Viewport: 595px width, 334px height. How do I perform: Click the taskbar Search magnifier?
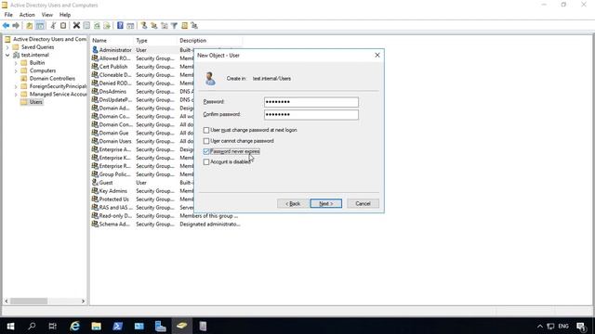[x=32, y=326]
